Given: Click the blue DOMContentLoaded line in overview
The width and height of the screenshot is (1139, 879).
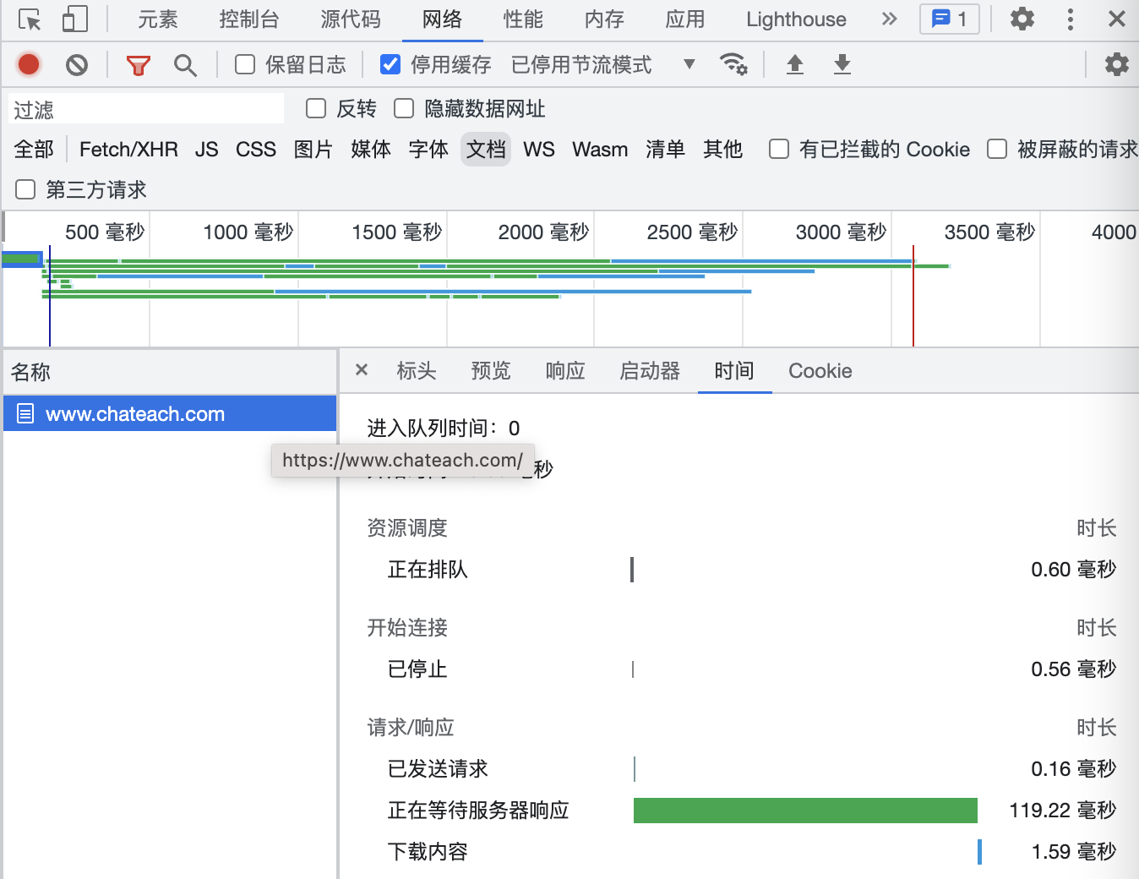Looking at the screenshot, I should [x=50, y=296].
